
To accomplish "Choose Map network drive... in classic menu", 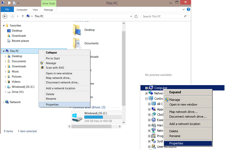I will [183, 112].
